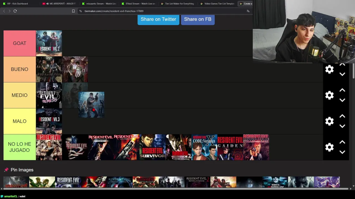Select classic Resident Evil 2 cover in bottom tier
This screenshot has height=199, width=355.
[x=75, y=147]
